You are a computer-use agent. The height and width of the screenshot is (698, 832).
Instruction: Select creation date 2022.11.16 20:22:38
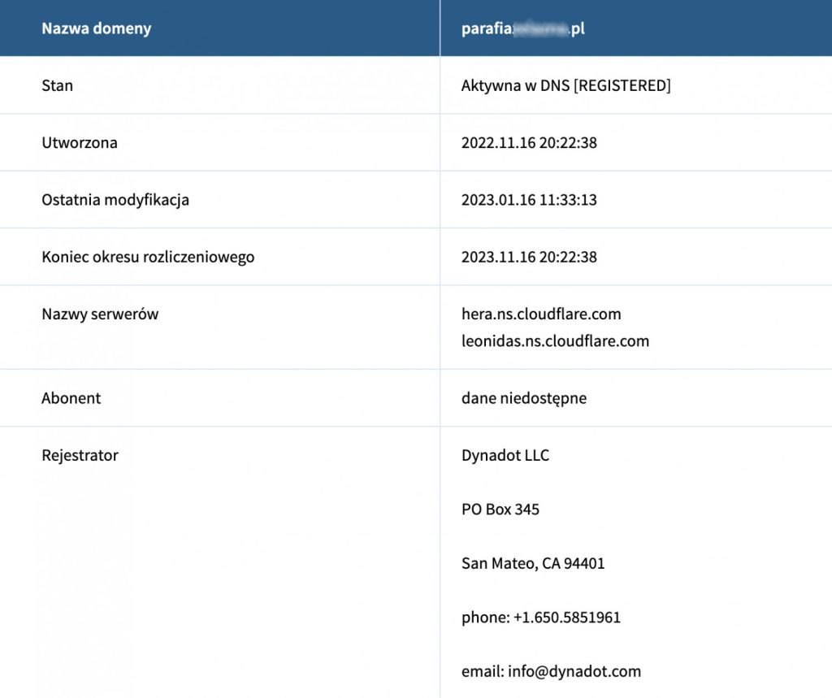point(529,143)
